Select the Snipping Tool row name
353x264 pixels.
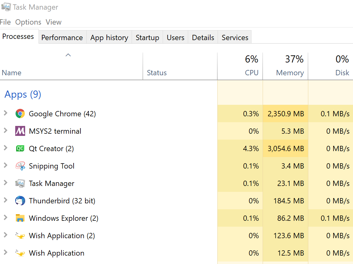click(52, 166)
